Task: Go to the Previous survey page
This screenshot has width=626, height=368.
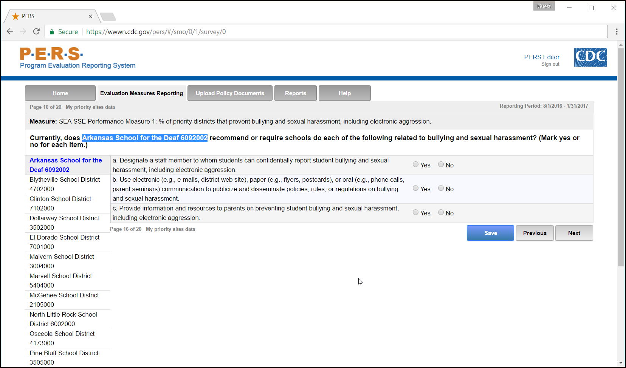Action: [535, 233]
